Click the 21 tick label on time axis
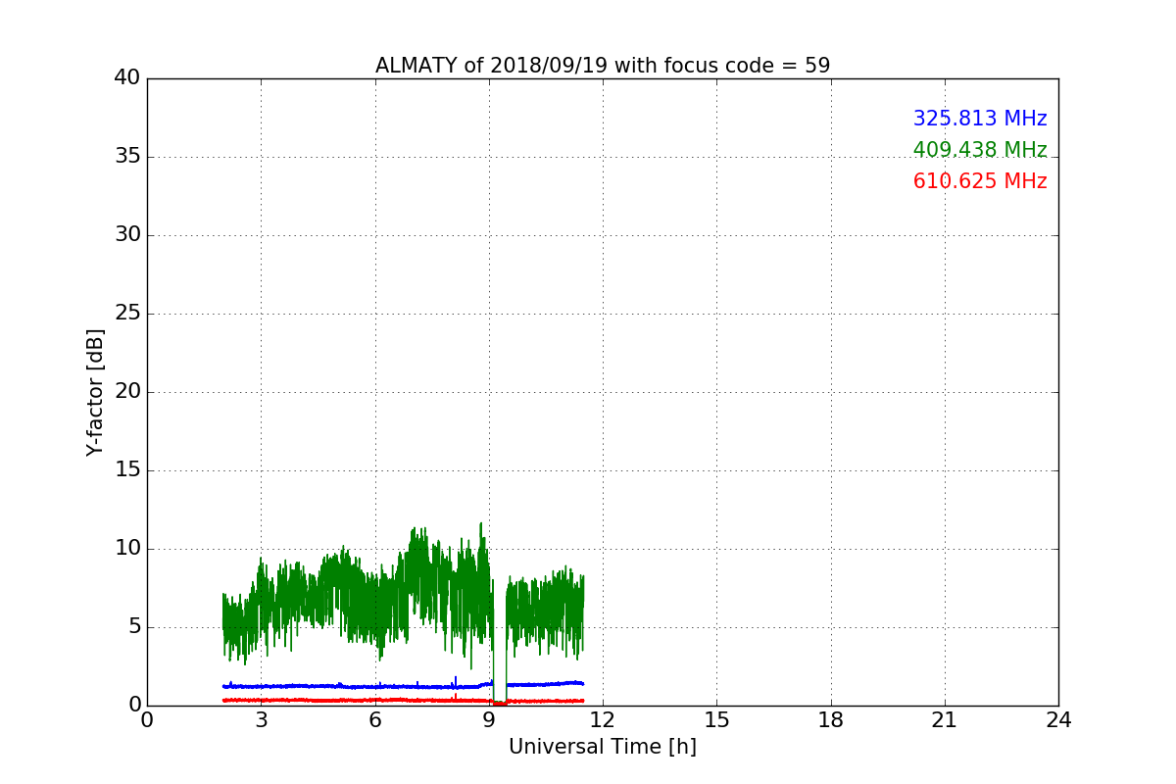This screenshot has width=1176, height=784. [x=945, y=720]
